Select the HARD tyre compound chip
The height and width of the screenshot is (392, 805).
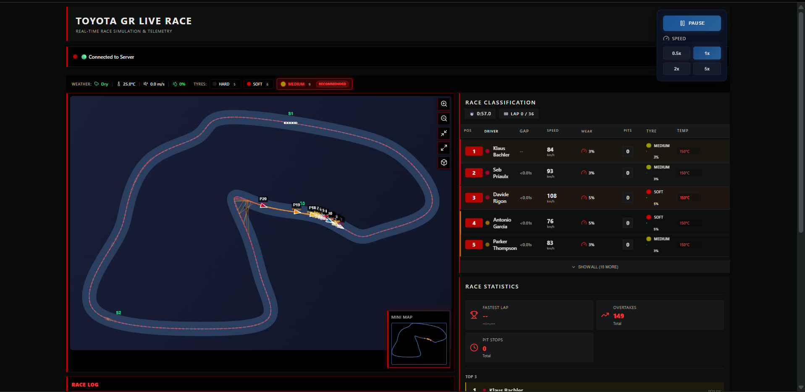pos(225,84)
